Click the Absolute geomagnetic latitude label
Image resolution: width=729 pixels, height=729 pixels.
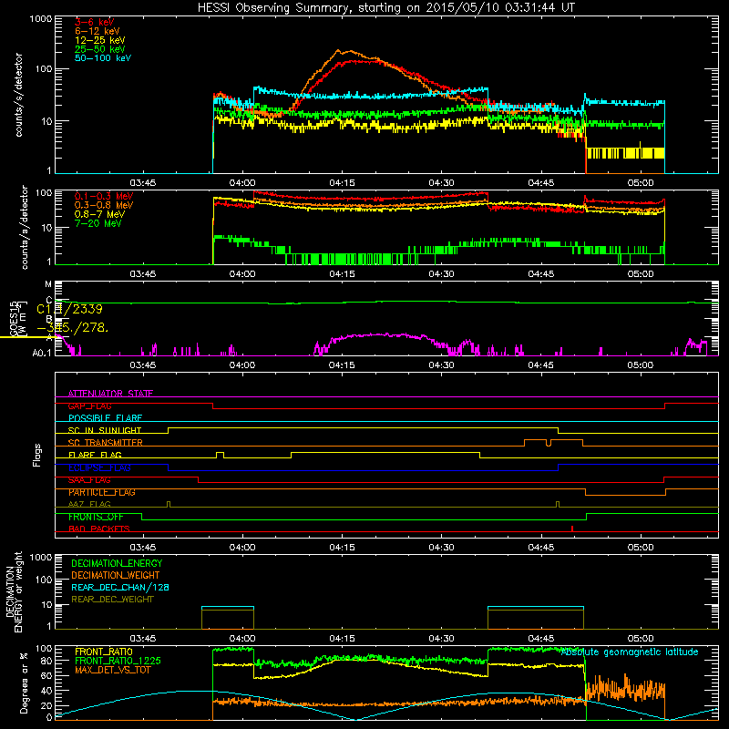click(630, 652)
